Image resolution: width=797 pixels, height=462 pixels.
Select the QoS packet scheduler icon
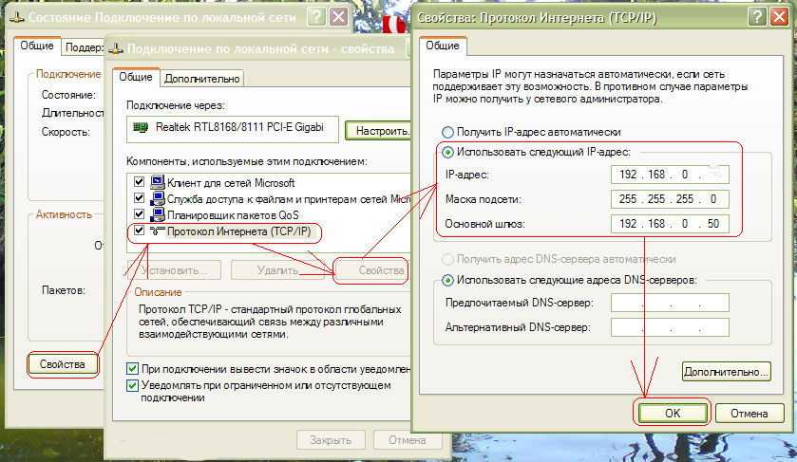[158, 214]
